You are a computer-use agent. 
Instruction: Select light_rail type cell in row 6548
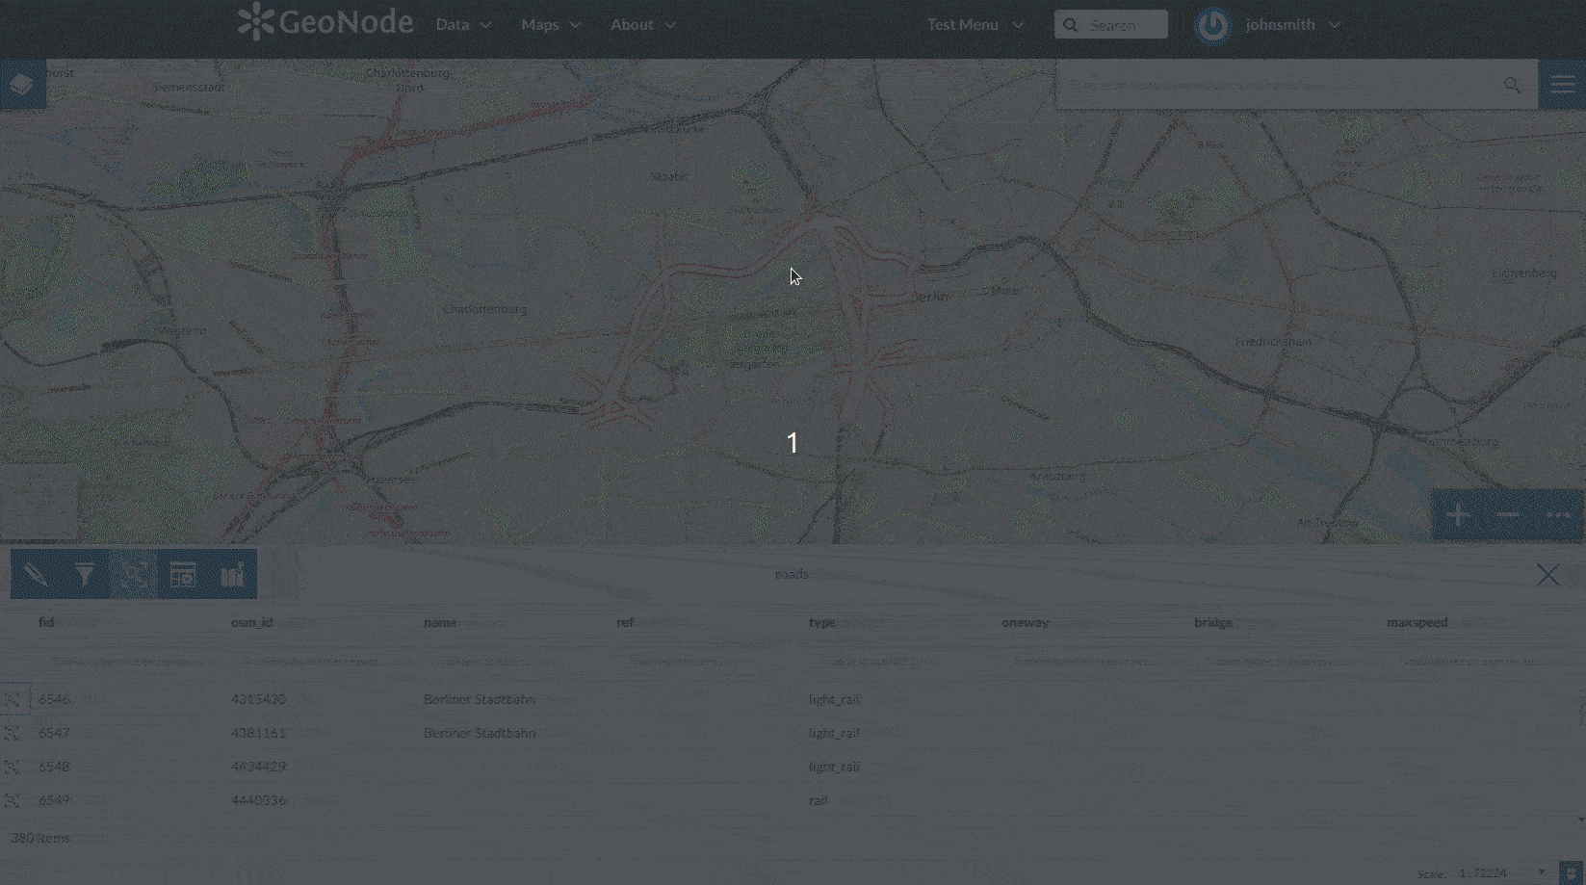click(x=835, y=767)
